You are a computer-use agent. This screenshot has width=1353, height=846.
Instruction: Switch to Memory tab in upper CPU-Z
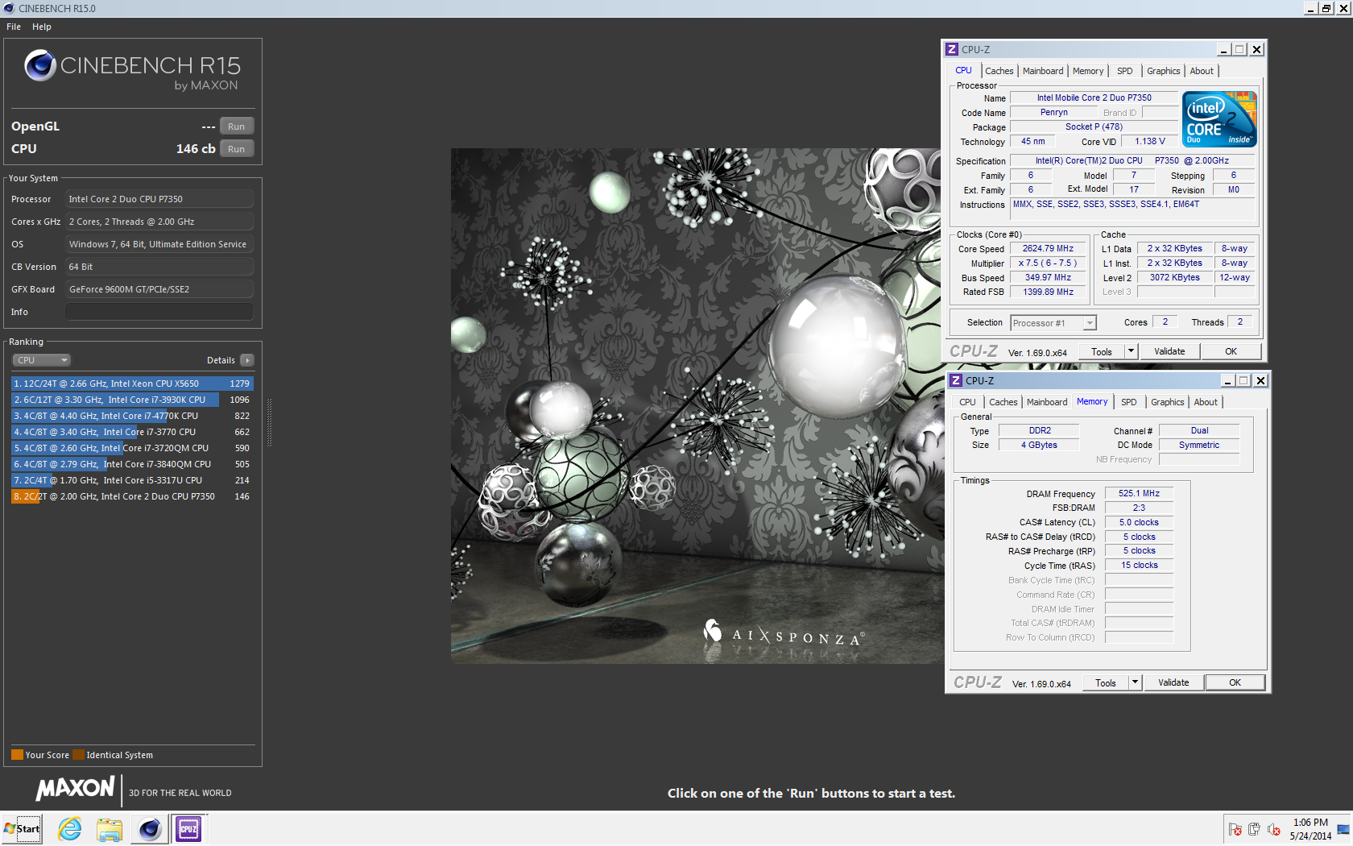point(1088,71)
